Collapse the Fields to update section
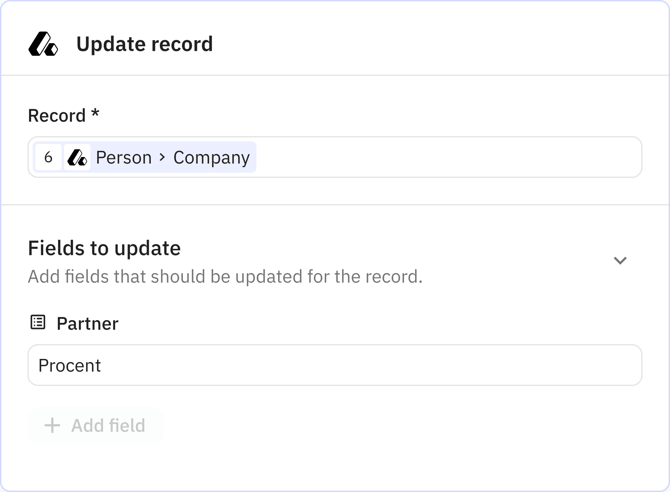 click(620, 260)
